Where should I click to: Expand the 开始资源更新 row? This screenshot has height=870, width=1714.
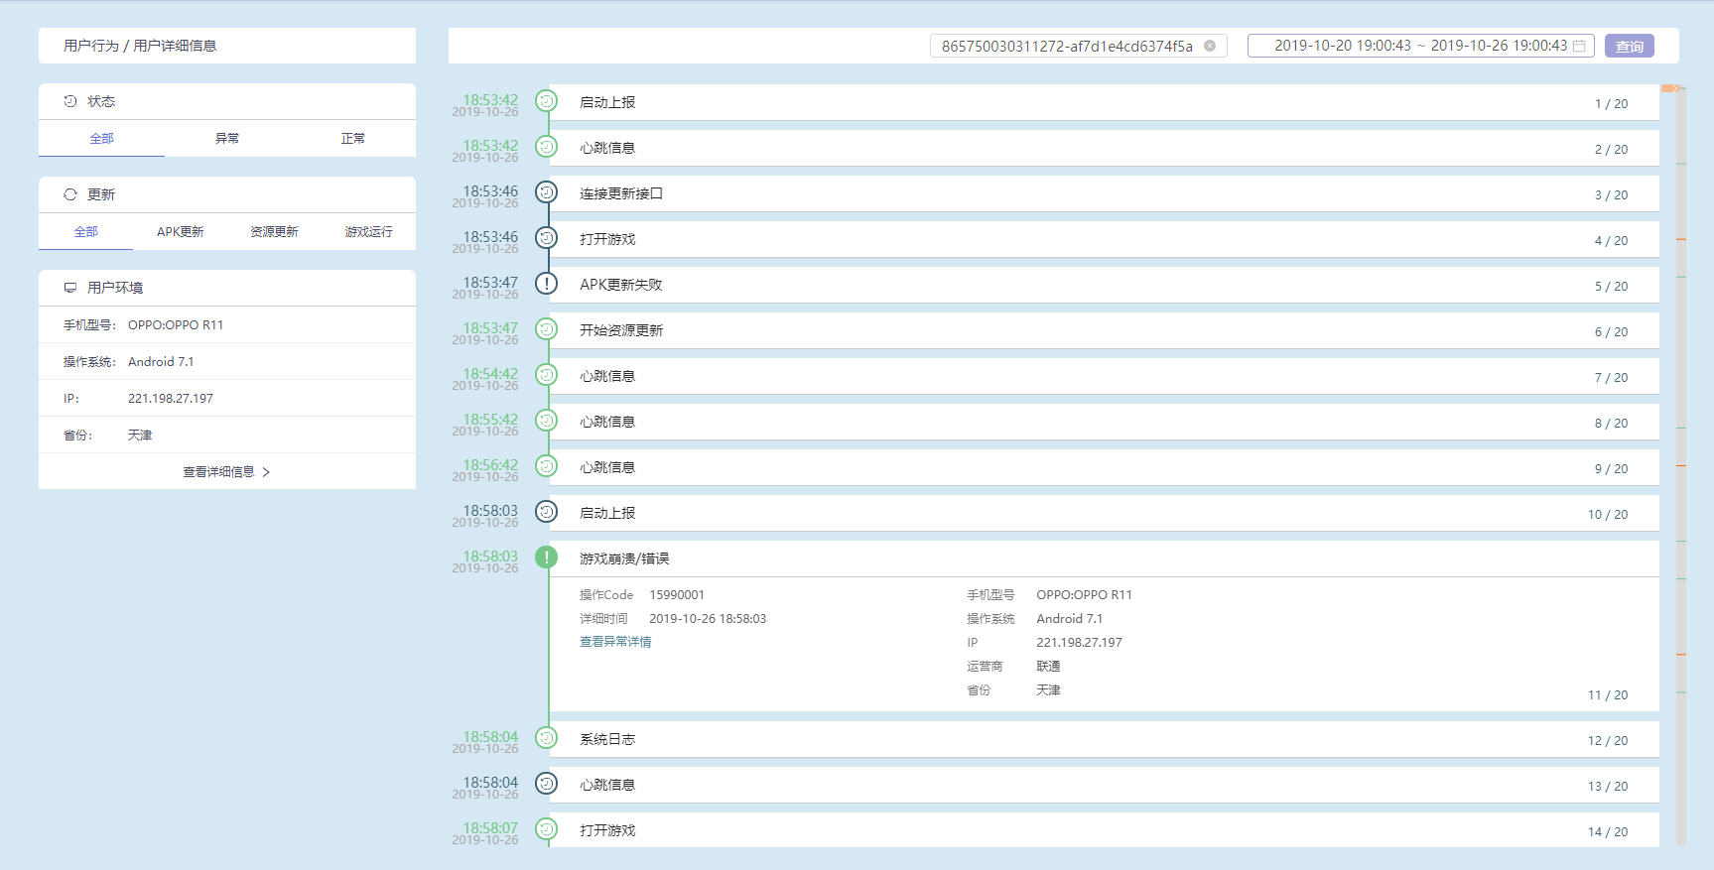point(1104,331)
